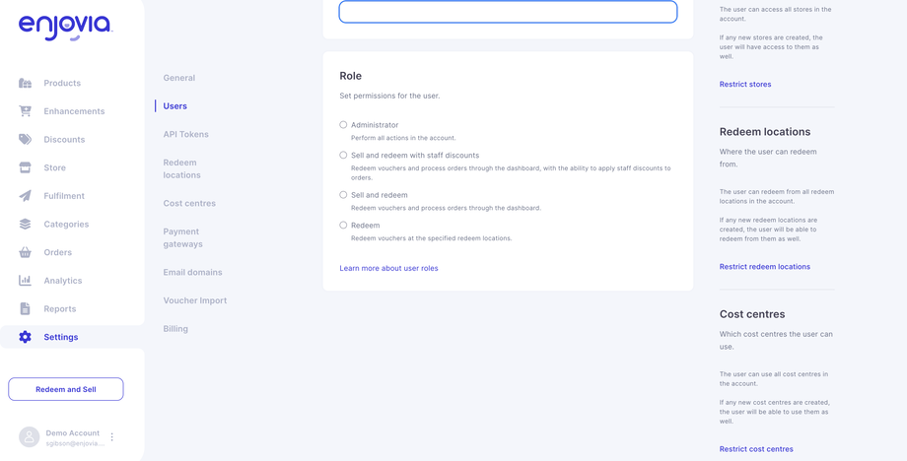Image resolution: width=907 pixels, height=461 pixels.
Task: Click the Categories layers icon
Action: point(26,224)
